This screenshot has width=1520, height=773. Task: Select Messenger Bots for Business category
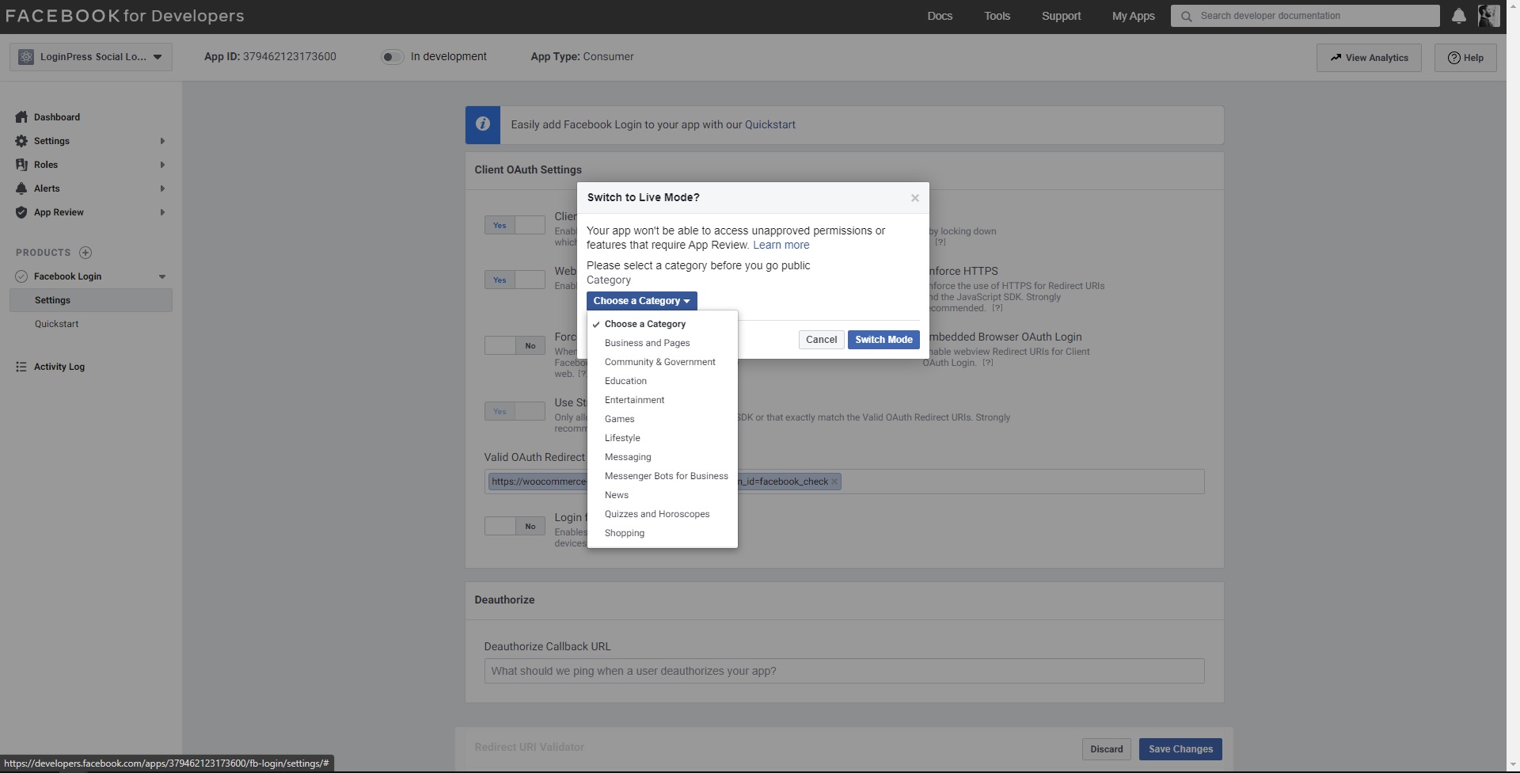click(663, 476)
